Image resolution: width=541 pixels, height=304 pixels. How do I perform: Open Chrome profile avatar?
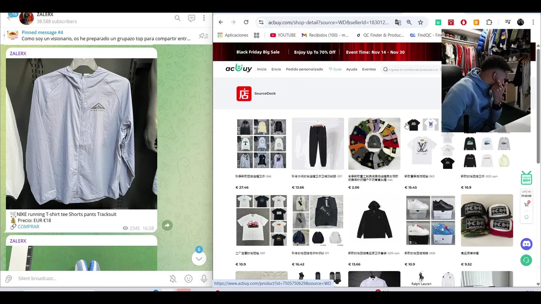pos(521,22)
